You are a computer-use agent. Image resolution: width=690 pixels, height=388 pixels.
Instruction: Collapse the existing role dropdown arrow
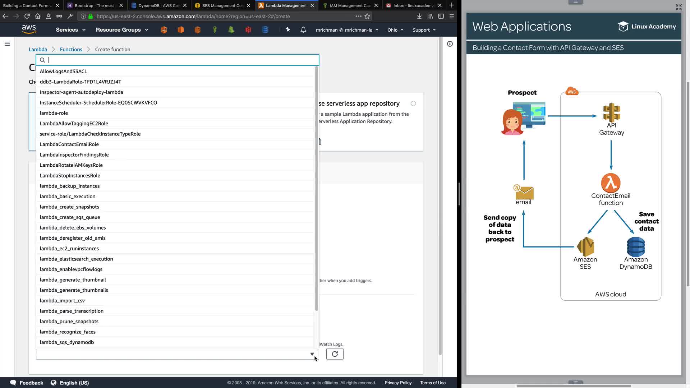point(312,354)
